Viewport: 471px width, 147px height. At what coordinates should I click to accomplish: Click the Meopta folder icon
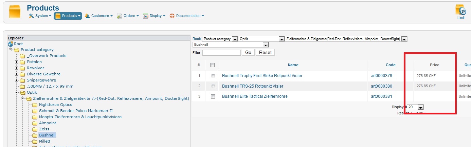coord(35,117)
